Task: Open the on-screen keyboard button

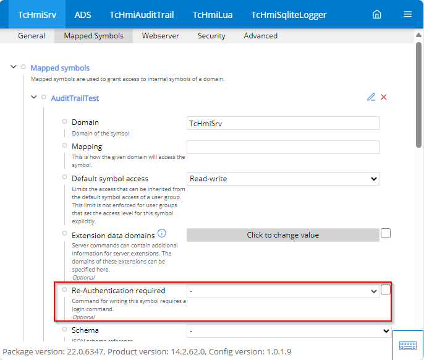Action: [408, 345]
